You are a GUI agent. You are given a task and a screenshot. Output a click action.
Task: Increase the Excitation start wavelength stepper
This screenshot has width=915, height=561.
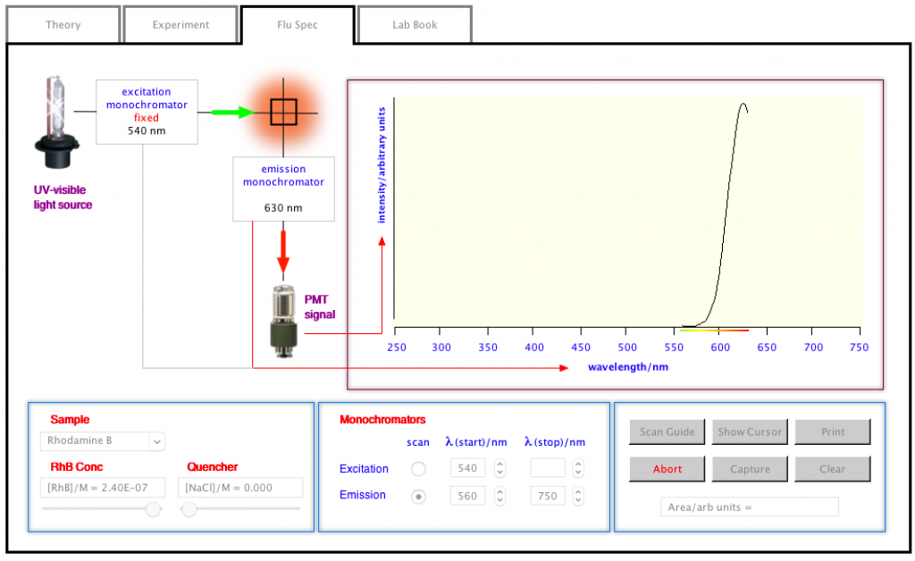[500, 464]
